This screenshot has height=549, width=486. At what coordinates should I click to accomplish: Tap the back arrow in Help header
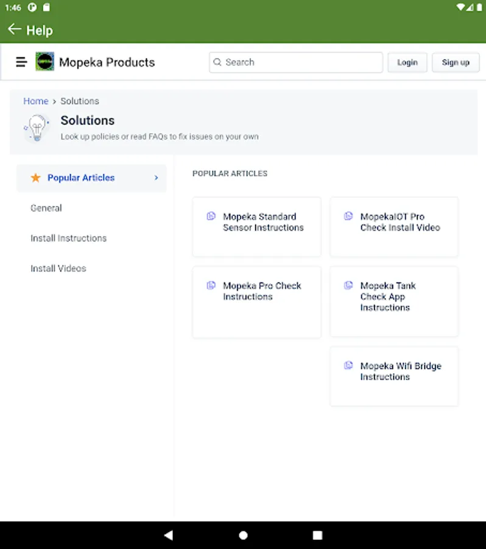tap(14, 29)
